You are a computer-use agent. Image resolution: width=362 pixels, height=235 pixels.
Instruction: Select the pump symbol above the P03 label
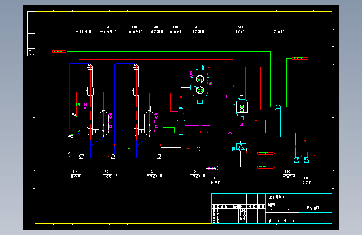159,156
